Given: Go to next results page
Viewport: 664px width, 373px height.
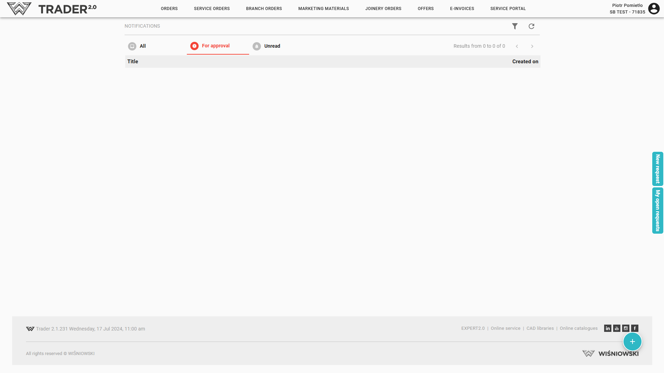Looking at the screenshot, I should [532, 46].
